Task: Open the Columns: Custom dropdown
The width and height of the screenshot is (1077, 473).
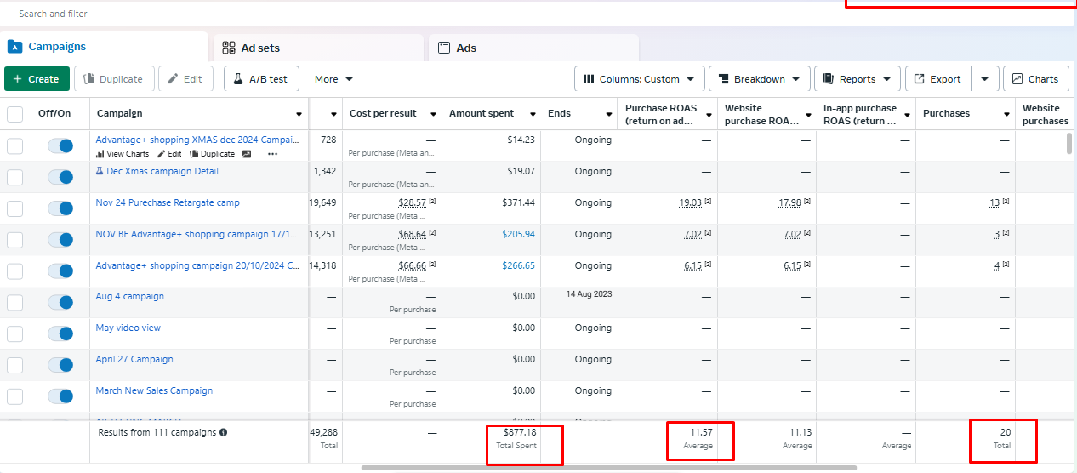Action: 639,79
